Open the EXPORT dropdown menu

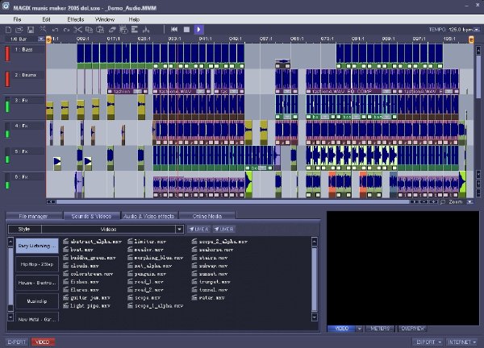coord(428,342)
